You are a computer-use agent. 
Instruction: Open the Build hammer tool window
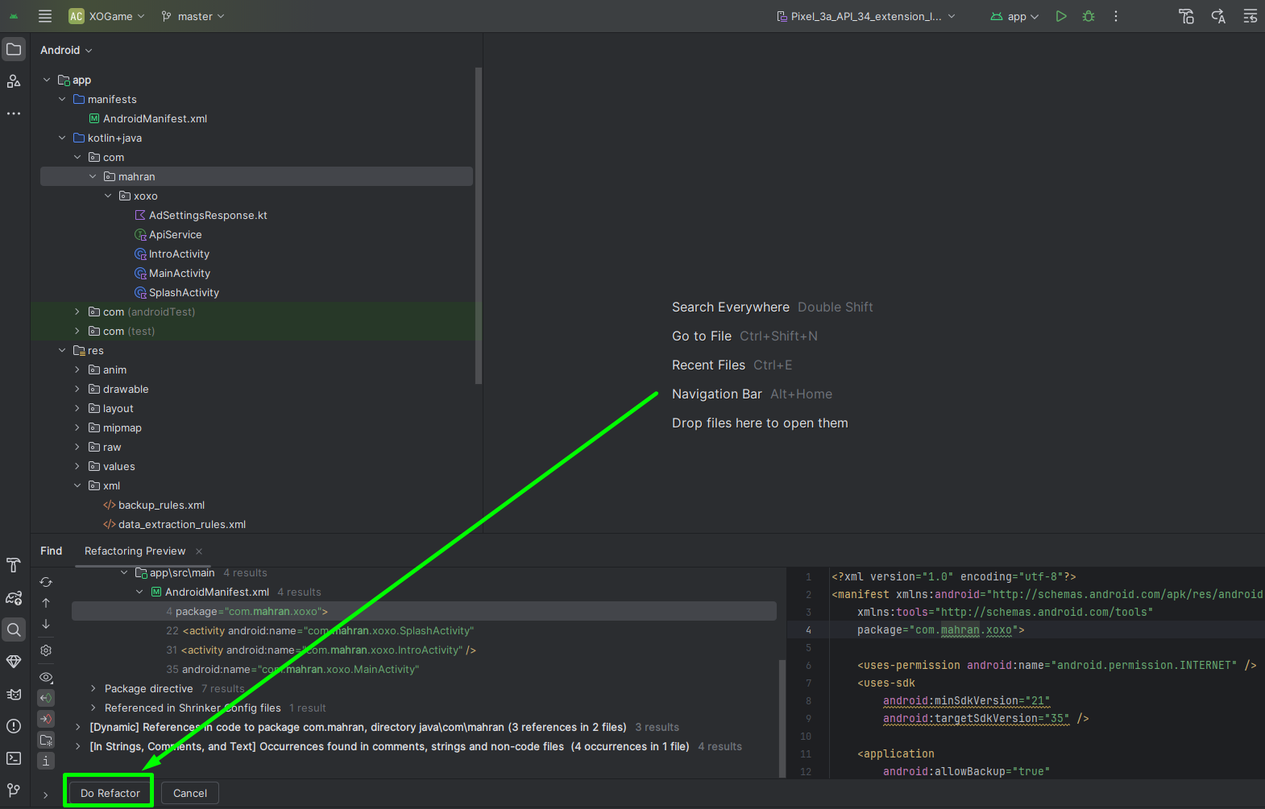coord(14,565)
